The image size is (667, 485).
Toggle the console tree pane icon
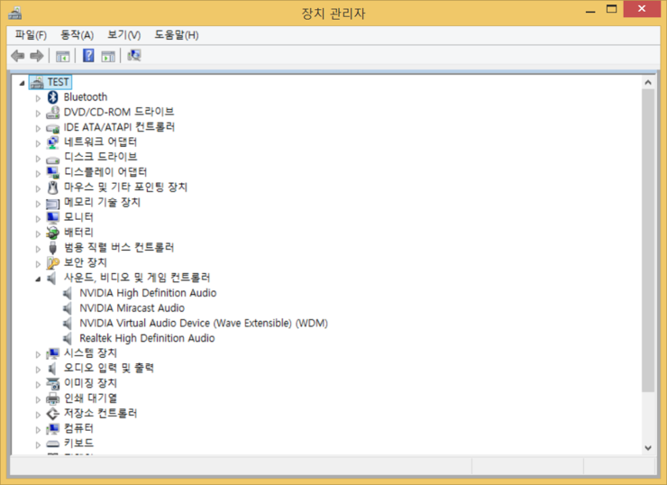[62, 56]
